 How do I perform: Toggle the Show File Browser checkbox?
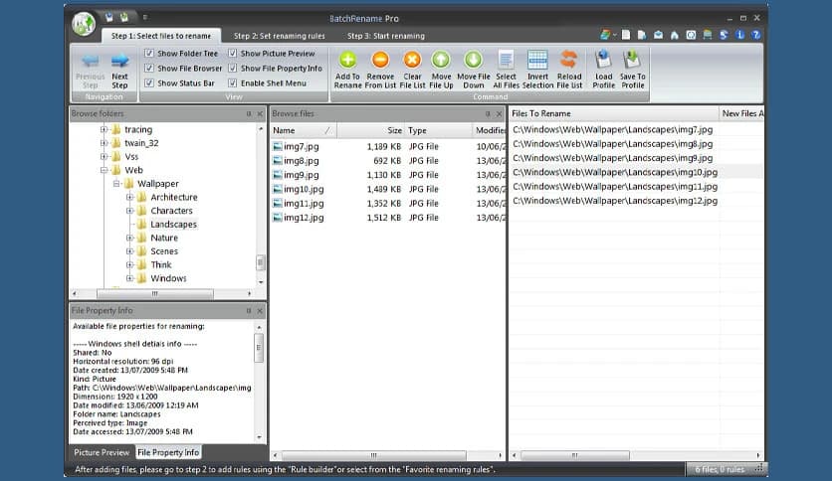click(x=149, y=68)
